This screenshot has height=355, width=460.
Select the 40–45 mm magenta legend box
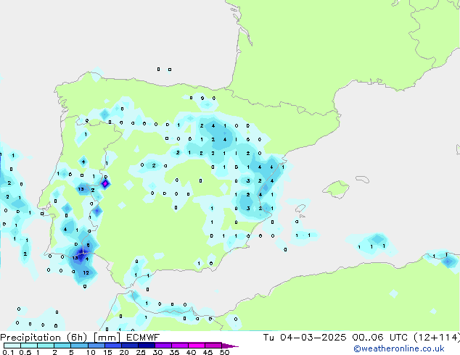click(x=197, y=346)
